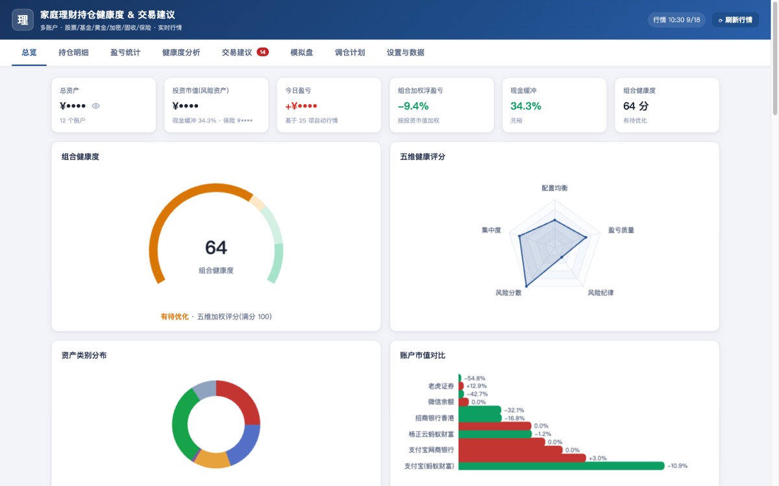779x486 pixels.
Task: Click the 老虎证券 account label
Action: [x=441, y=386]
